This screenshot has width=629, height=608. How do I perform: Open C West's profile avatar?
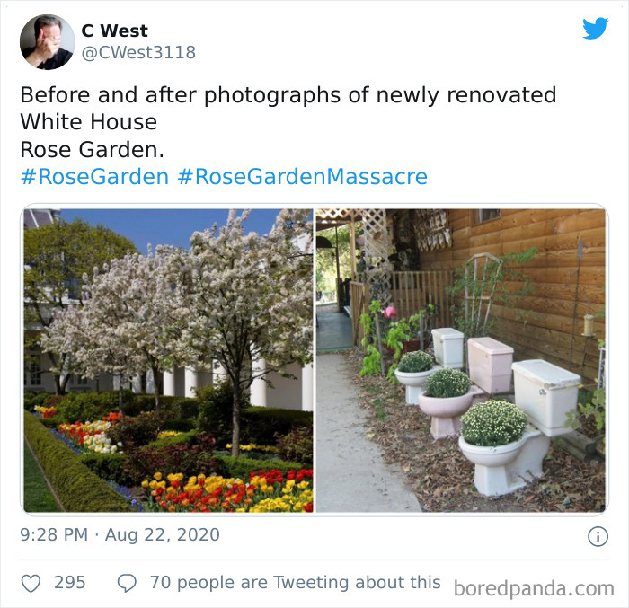tap(48, 42)
